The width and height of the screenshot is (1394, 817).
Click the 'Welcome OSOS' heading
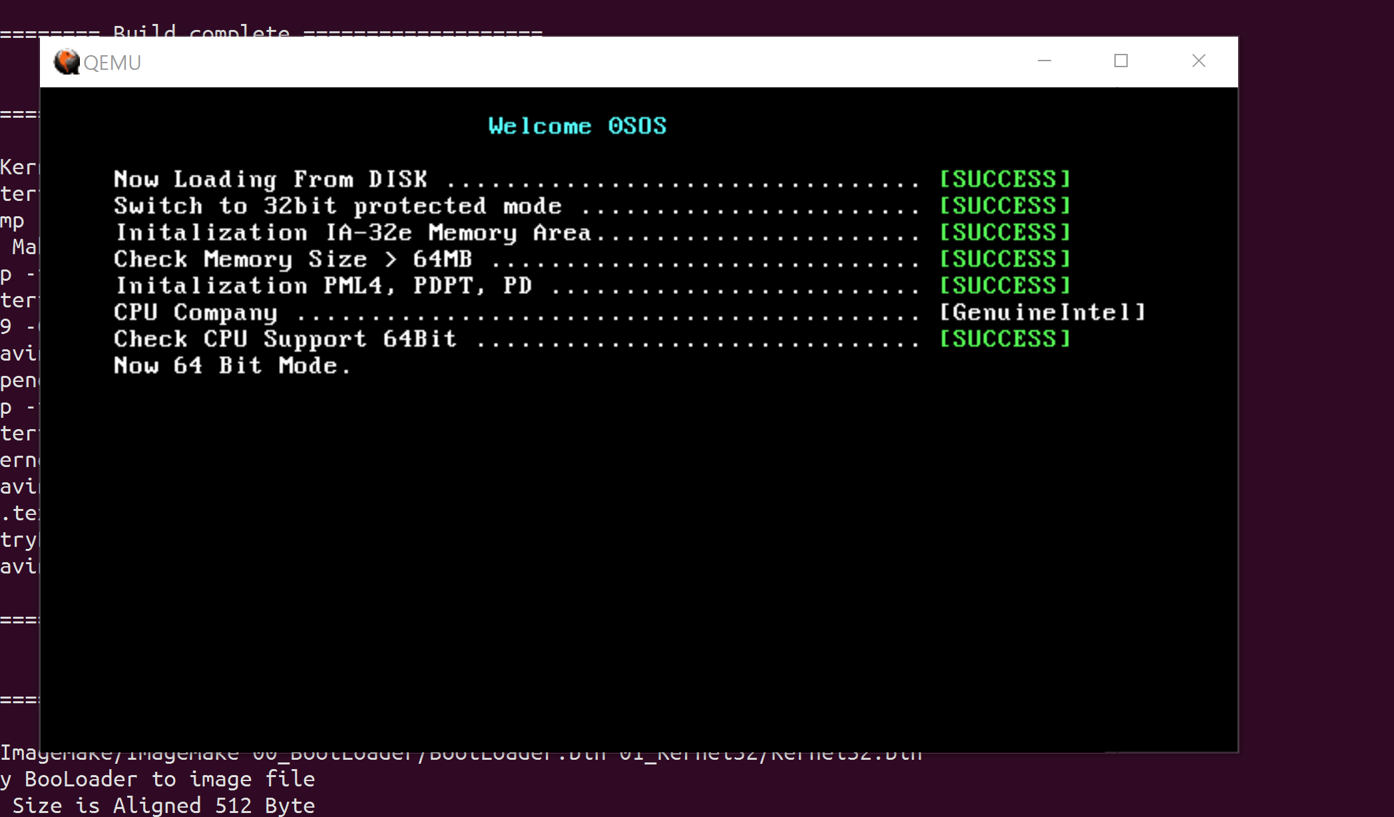pos(577,126)
